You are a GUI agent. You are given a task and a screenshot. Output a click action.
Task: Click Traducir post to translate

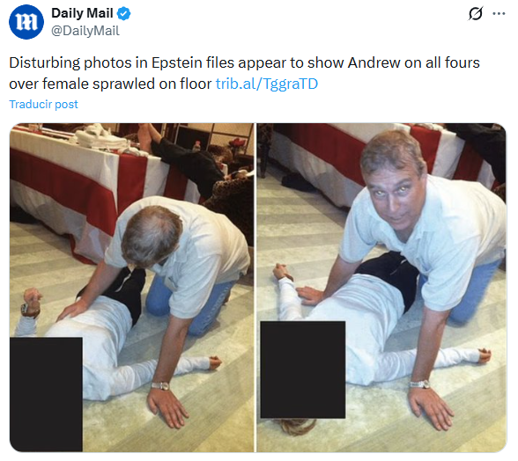coord(44,105)
